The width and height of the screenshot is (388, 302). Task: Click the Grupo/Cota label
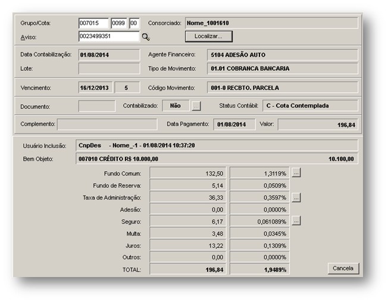(36, 23)
